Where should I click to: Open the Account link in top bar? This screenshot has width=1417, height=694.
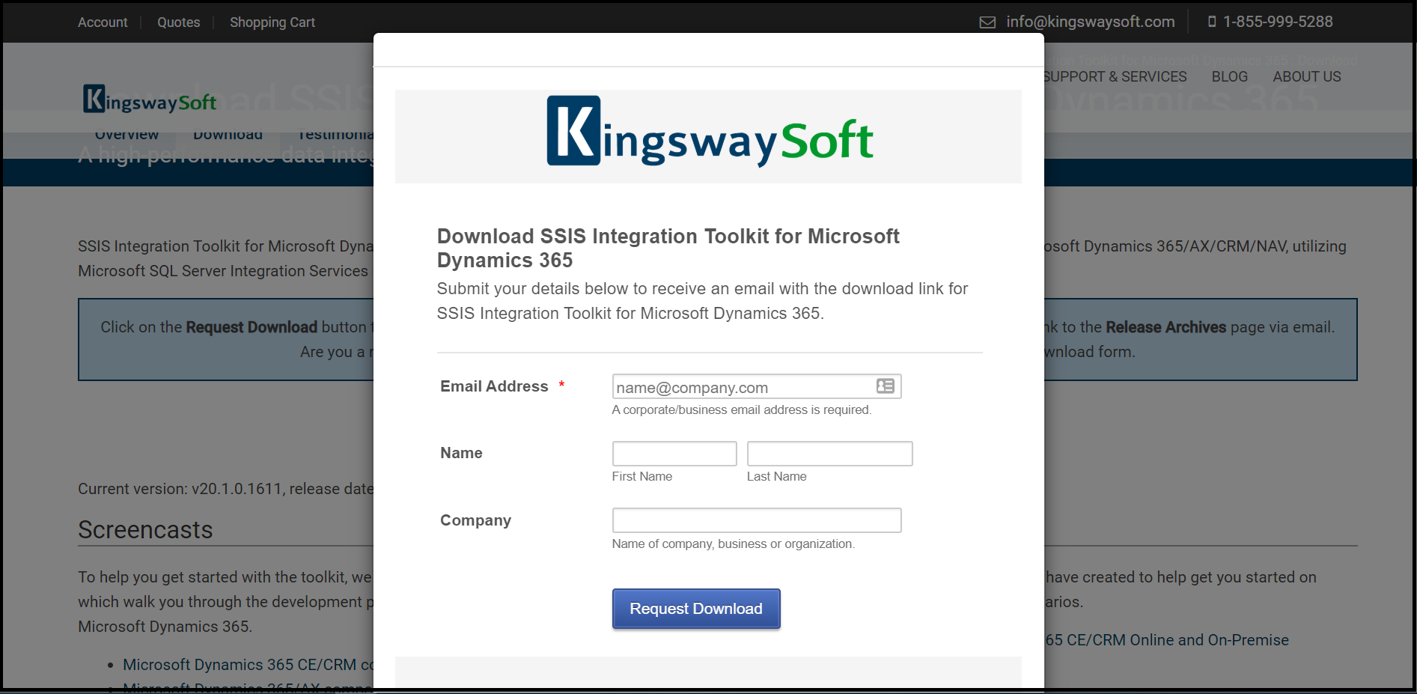click(103, 22)
